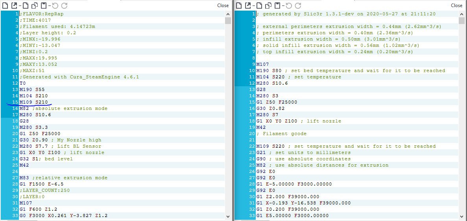The width and height of the screenshot is (467, 221).
Task: Click 'M104 S220 ; set temperature' line
Action: point(299,77)
